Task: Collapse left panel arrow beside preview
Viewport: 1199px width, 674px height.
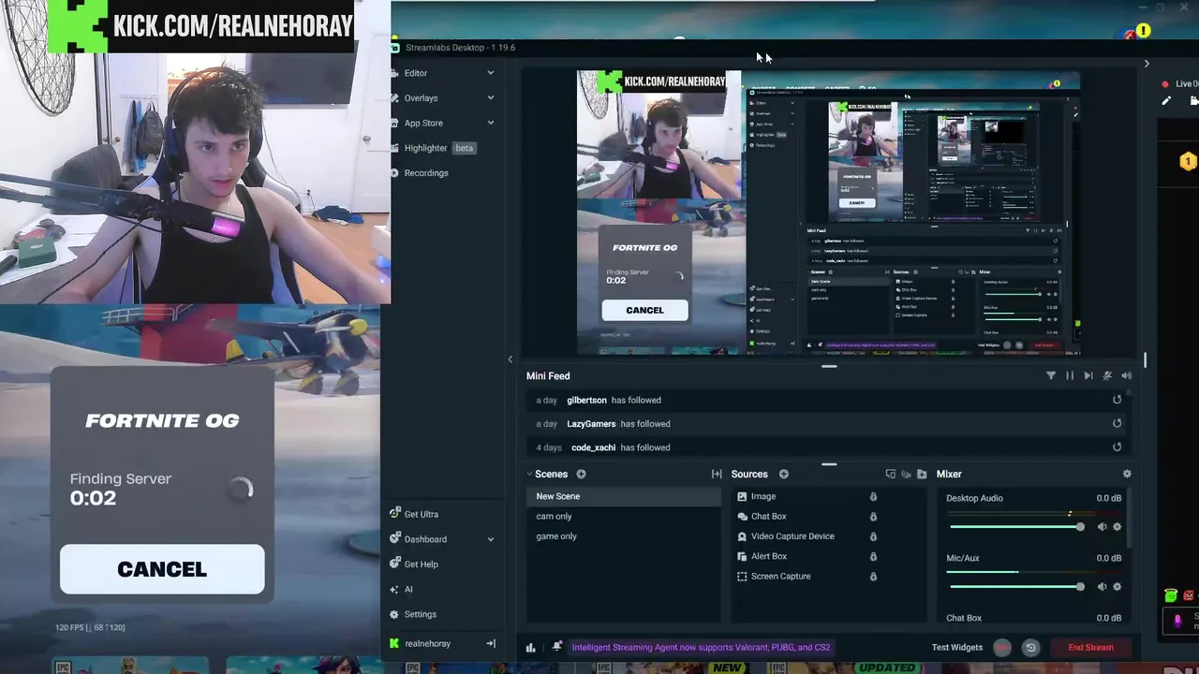Action: (x=511, y=359)
